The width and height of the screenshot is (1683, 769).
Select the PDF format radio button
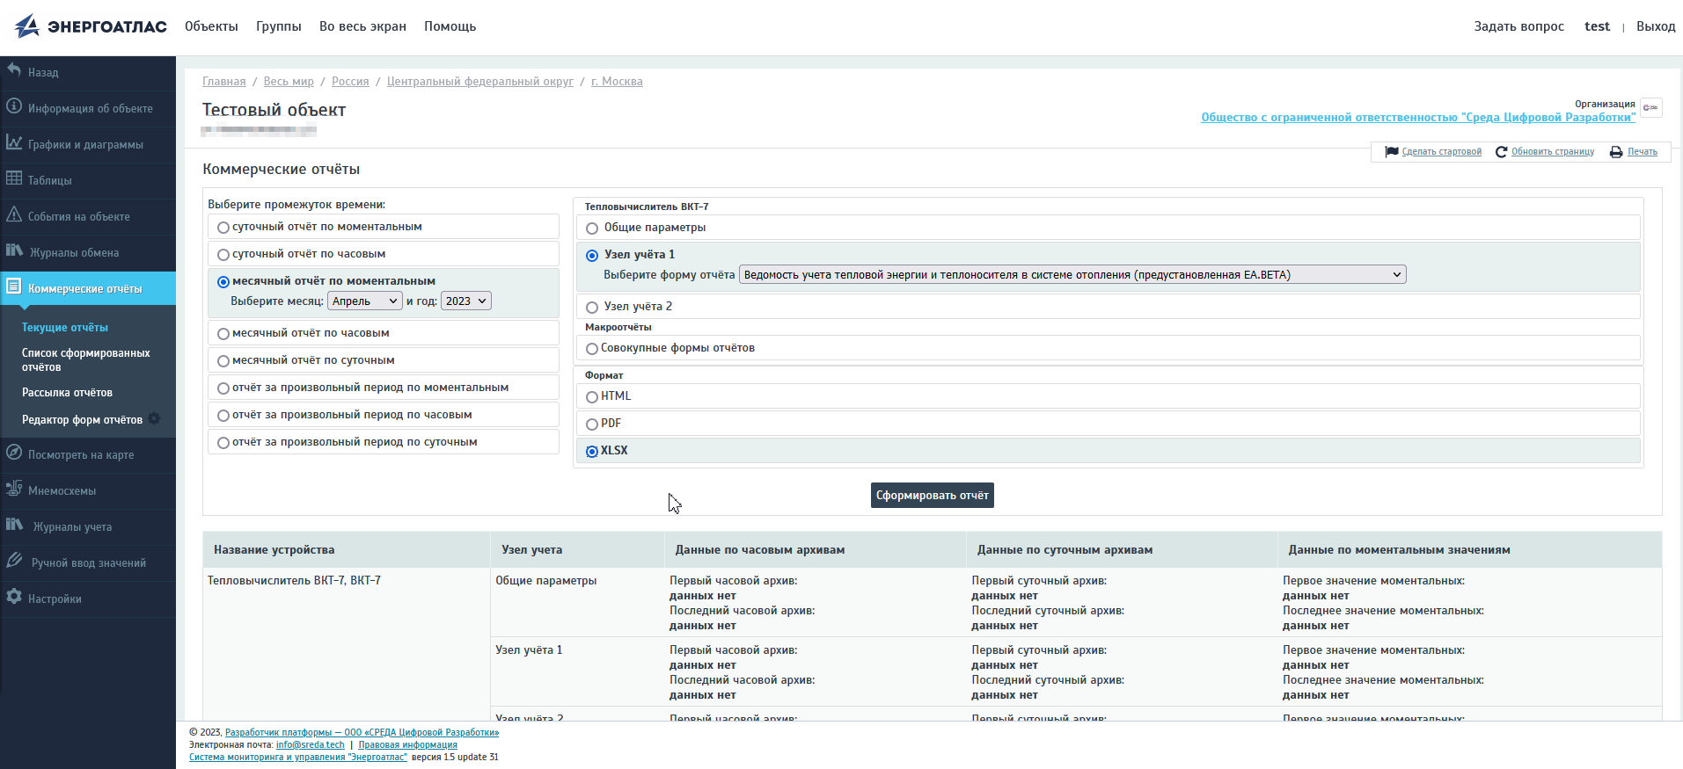592,424
